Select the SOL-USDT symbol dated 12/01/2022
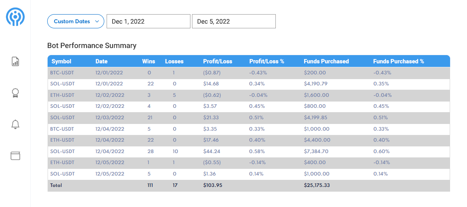Image resolution: width=467 pixels, height=207 pixels. (62, 84)
